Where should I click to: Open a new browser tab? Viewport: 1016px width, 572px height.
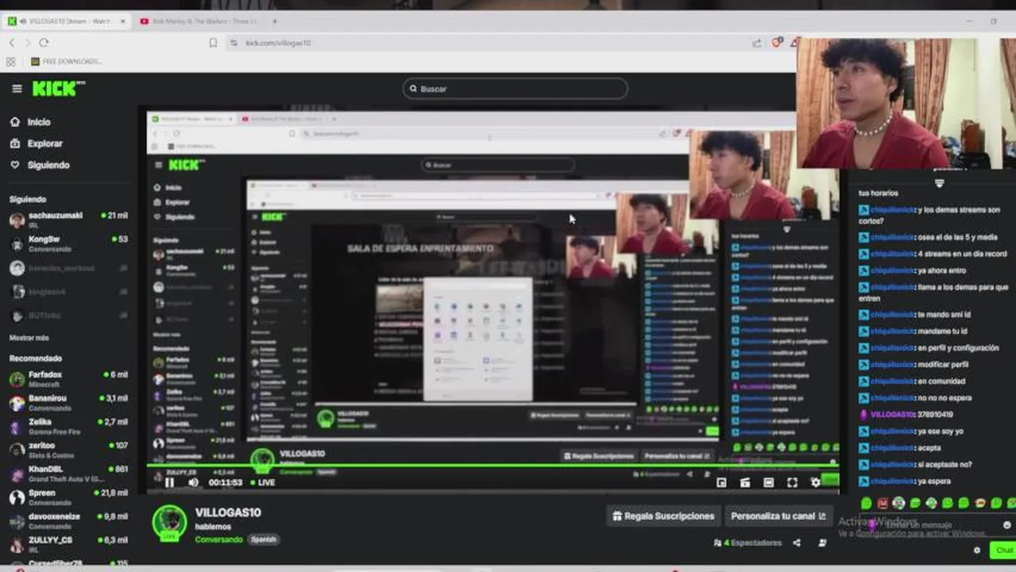tap(274, 21)
